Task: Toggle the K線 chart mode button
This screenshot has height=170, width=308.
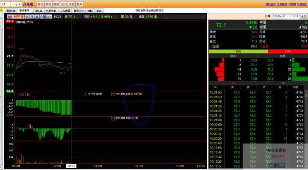Action: point(10,17)
